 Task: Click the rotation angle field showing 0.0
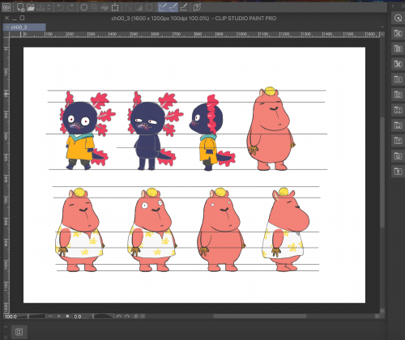(83, 317)
